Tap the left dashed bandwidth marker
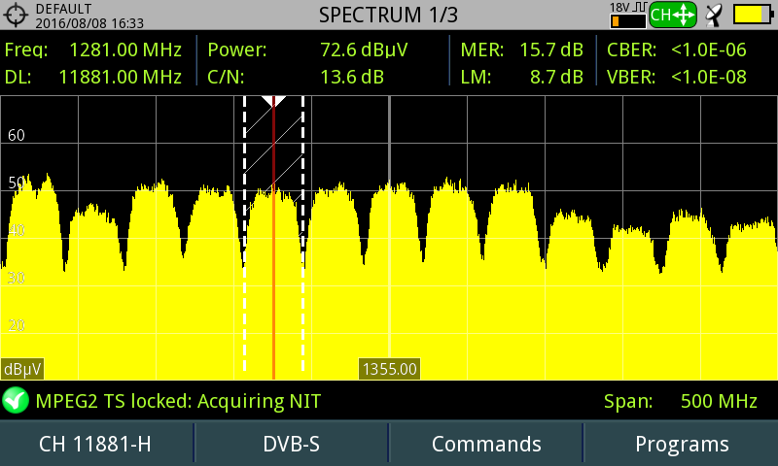 click(x=245, y=234)
